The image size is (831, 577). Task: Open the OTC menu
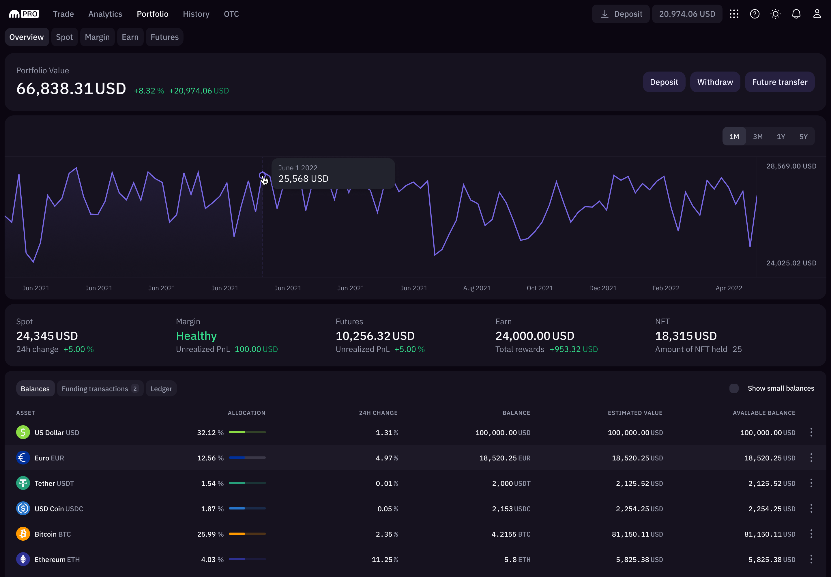click(231, 14)
